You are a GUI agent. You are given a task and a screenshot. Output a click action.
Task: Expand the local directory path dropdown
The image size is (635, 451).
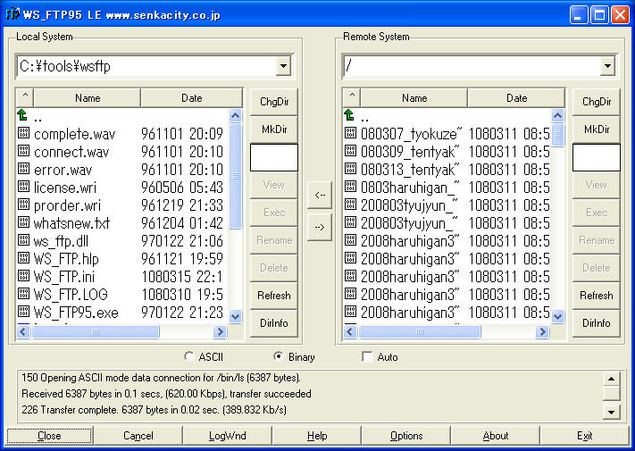283,65
